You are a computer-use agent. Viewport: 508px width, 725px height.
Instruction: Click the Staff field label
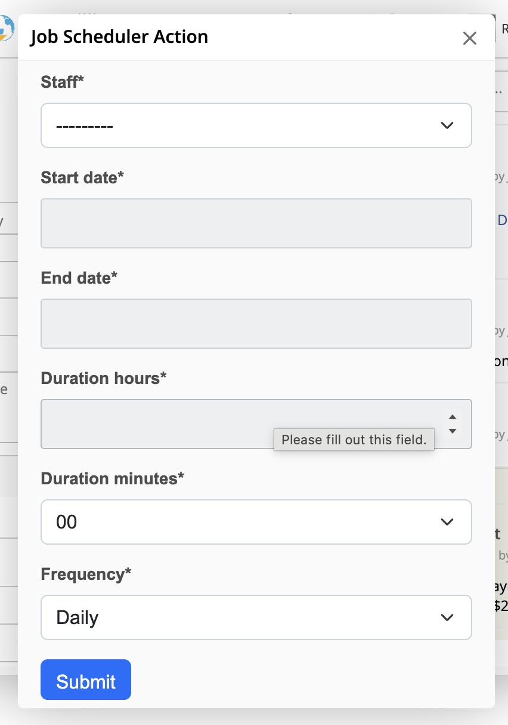click(61, 82)
